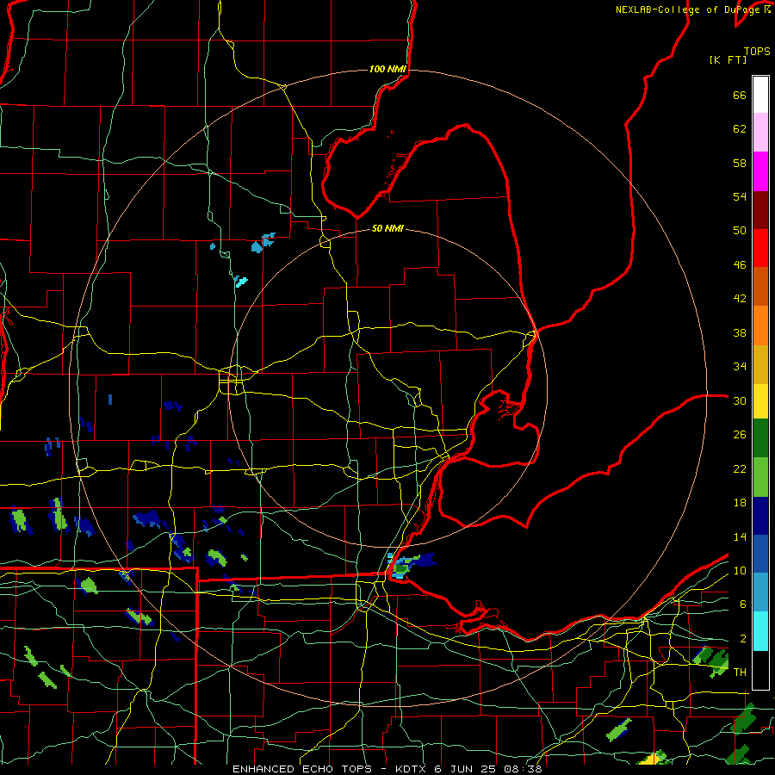Click the '22' scale label

click(740, 468)
